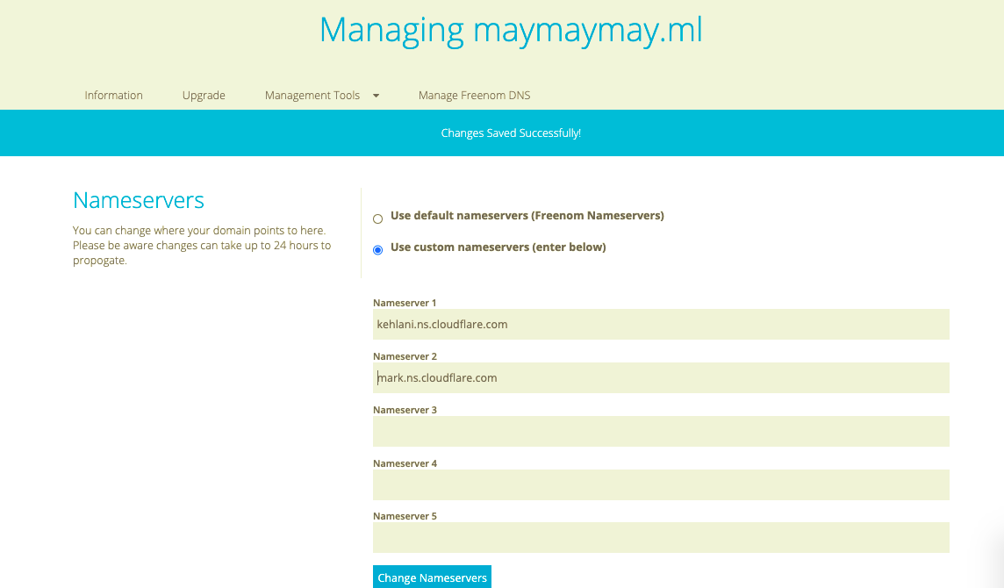Open the Management Tools menu
Screen dimensions: 1004x588
[312, 96]
